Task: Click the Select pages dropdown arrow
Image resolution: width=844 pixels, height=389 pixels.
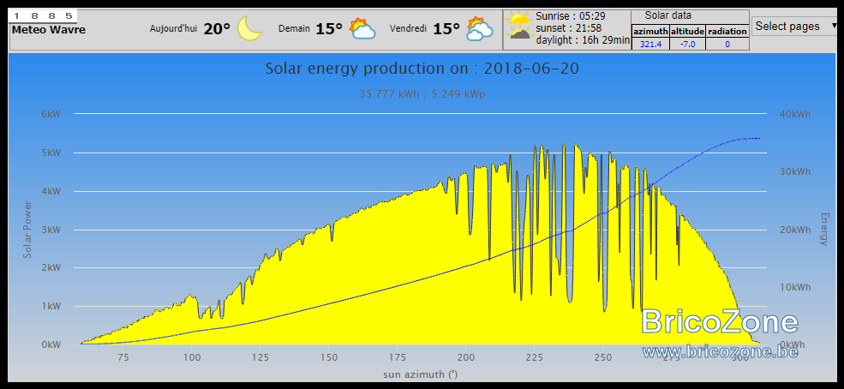Action: 835,26
